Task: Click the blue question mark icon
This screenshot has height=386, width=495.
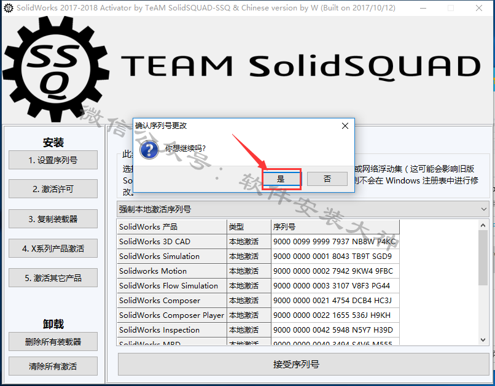Action: pyautogui.click(x=149, y=150)
